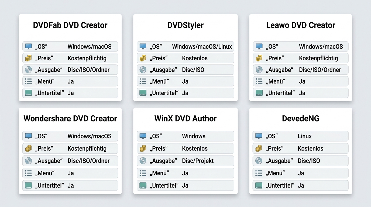Click Disc/ISO/Ordner in Leawo DVD Creator card
The width and height of the screenshot is (371, 207).
[320, 70]
